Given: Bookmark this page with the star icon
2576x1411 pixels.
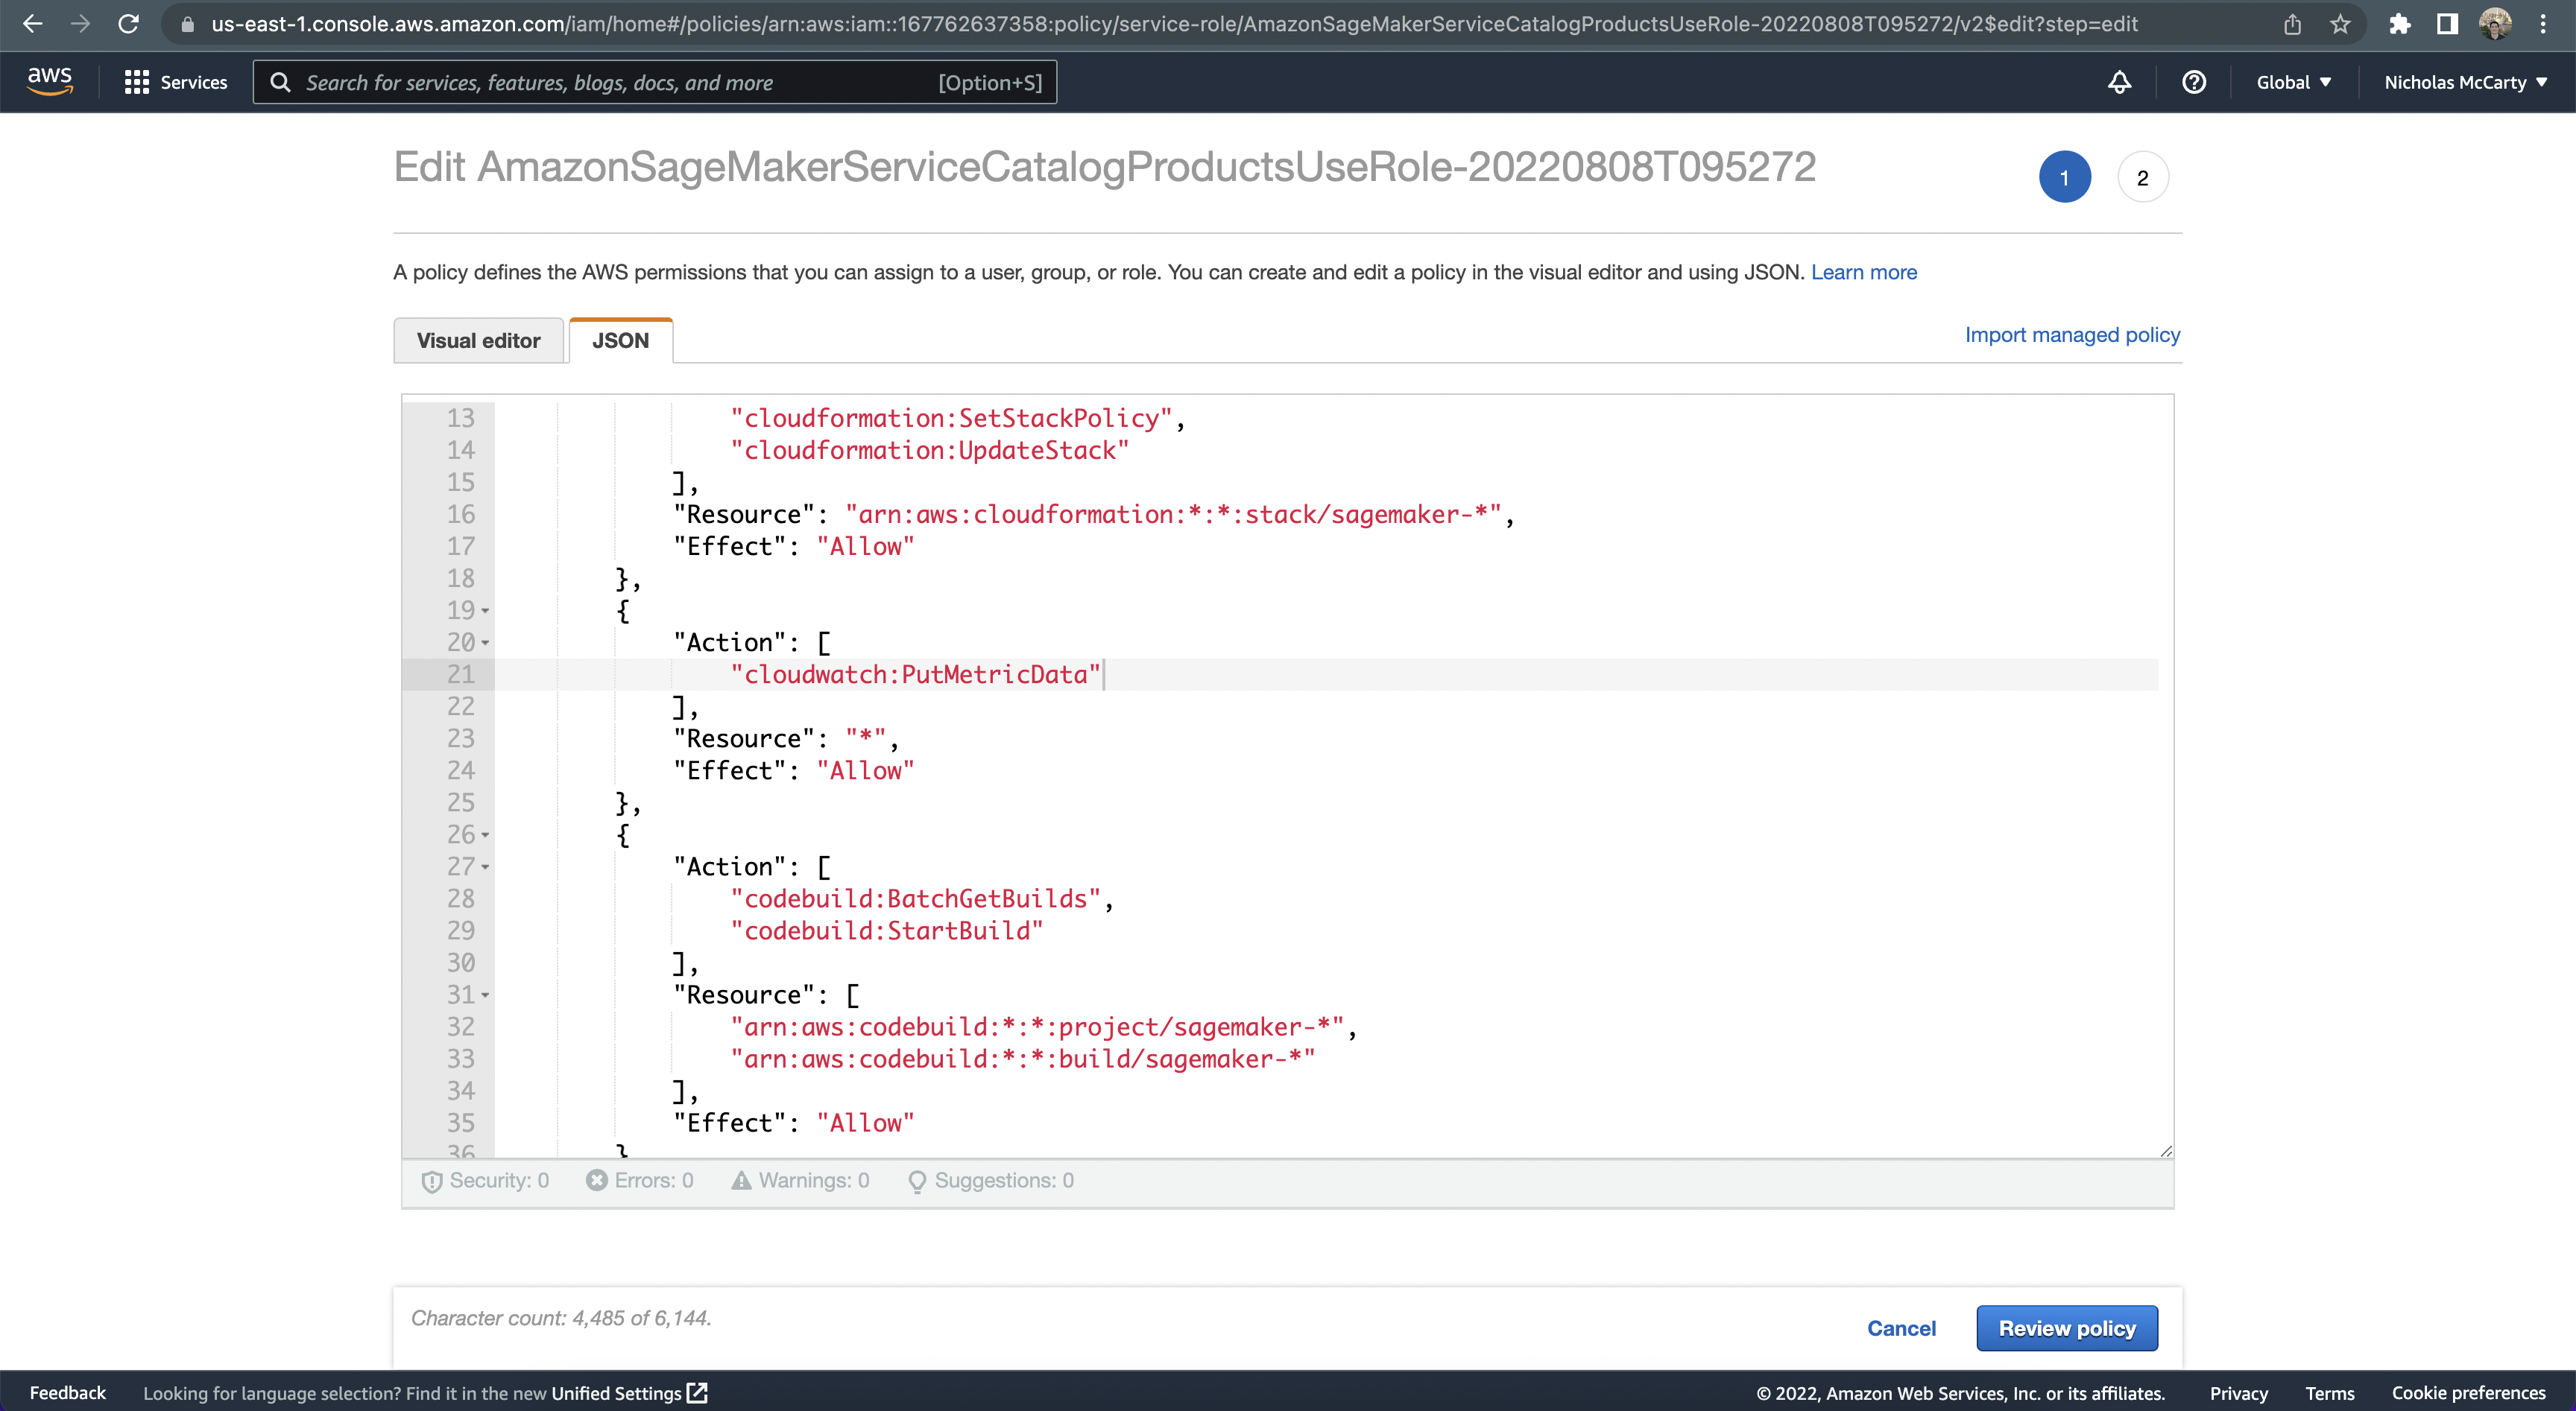Looking at the screenshot, I should 2340,24.
